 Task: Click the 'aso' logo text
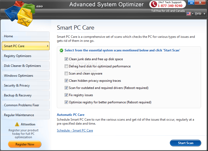tap(40, 6)
